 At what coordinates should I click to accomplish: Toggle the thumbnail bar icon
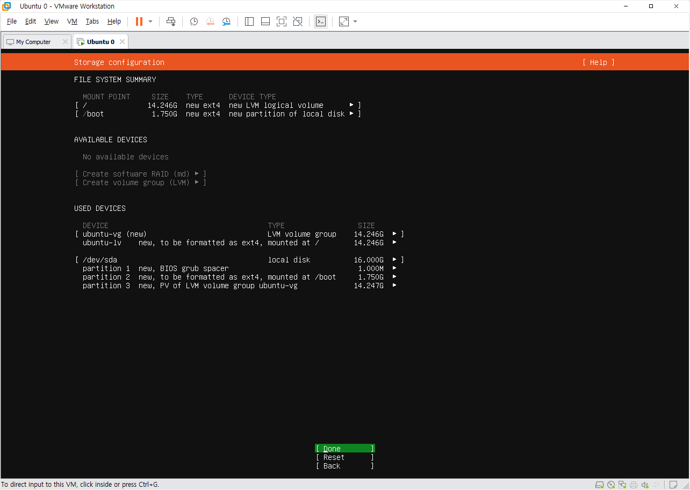coord(265,21)
